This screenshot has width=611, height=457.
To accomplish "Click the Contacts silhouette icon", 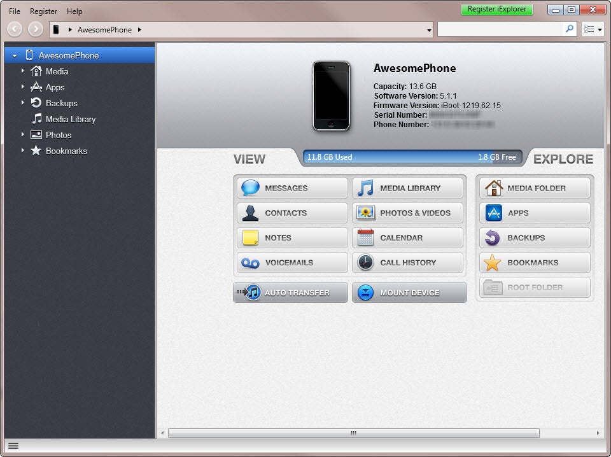I will click(250, 213).
